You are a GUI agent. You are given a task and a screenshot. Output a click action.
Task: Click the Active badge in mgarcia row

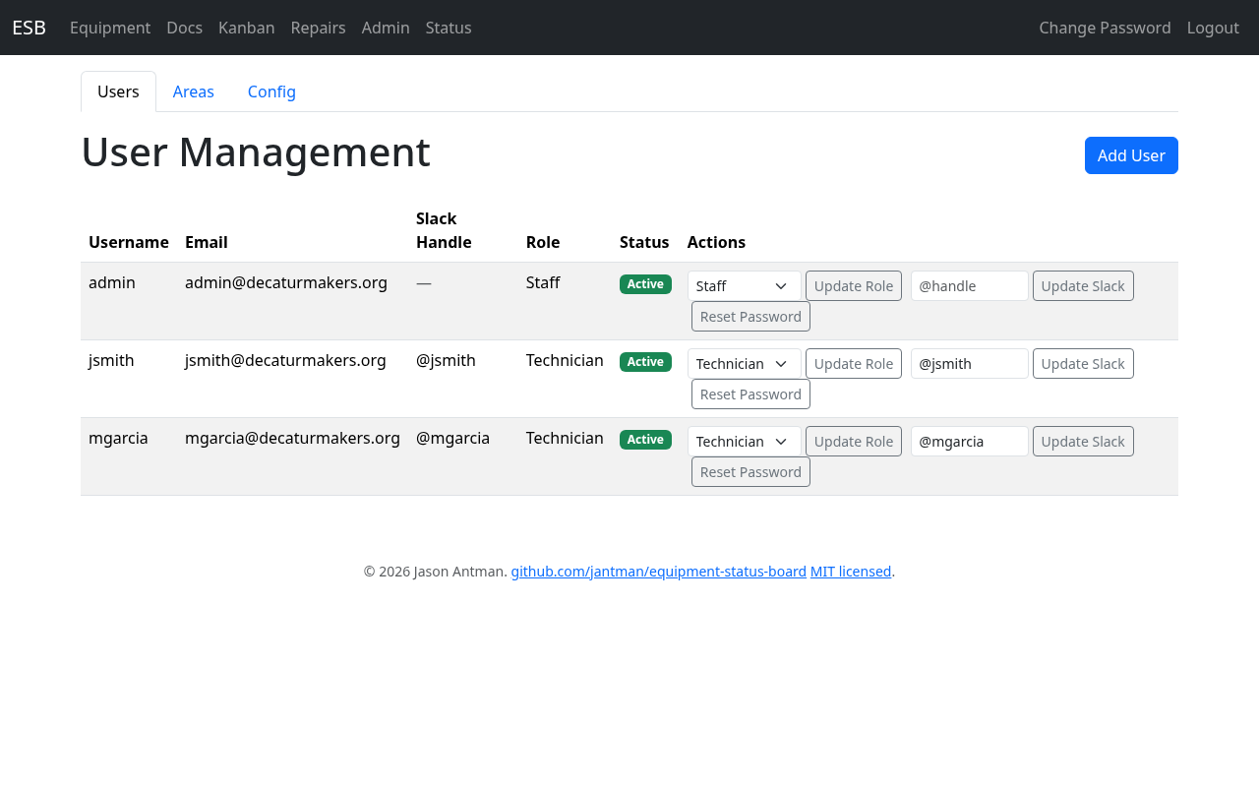645,440
